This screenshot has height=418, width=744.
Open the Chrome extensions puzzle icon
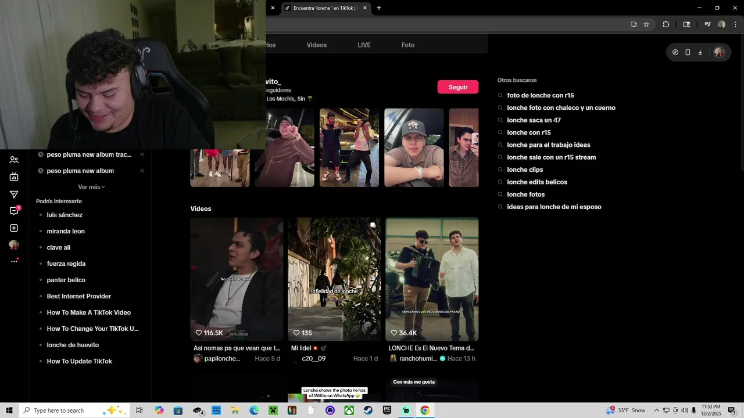pos(666,24)
